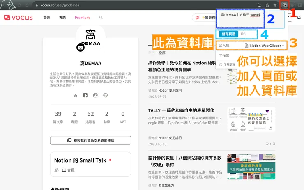Click the extensions puzzle icon
The height and width of the screenshot is (190, 304).
[292, 5]
